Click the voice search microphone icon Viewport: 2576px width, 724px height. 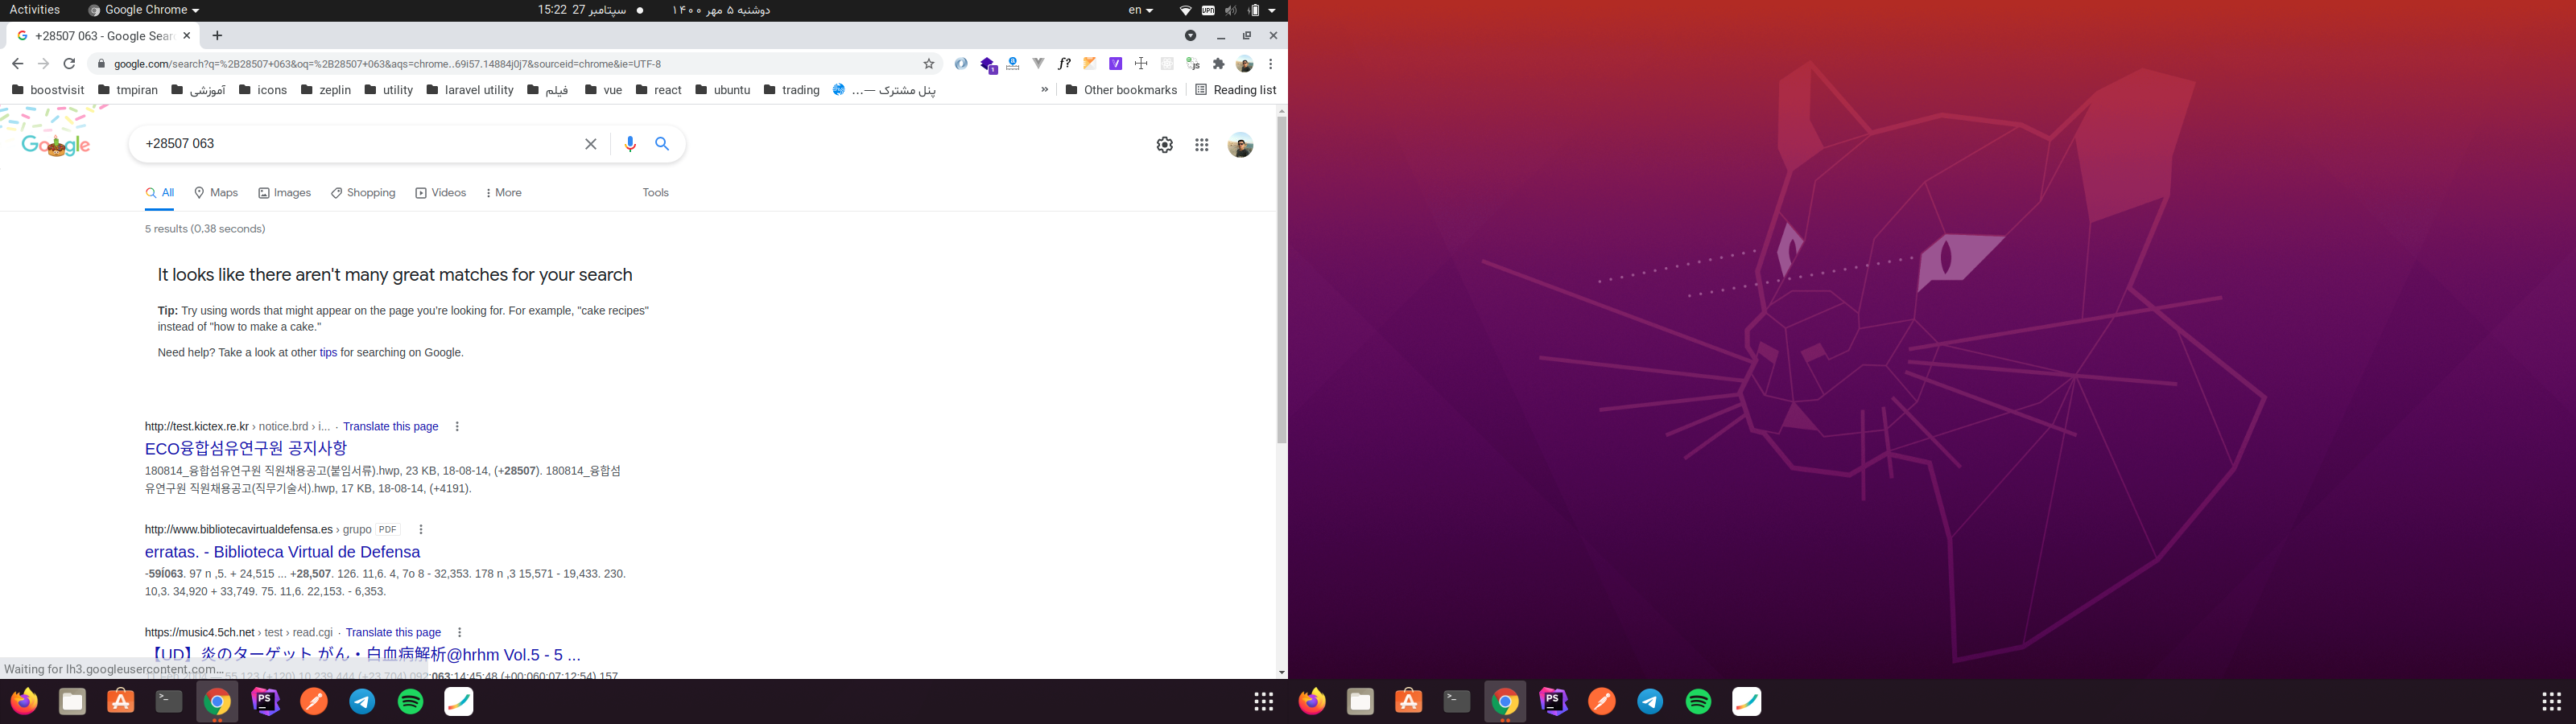pyautogui.click(x=630, y=144)
